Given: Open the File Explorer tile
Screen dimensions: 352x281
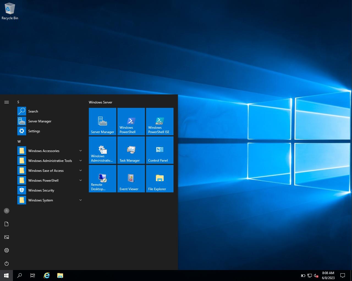Looking at the screenshot, I should tap(159, 179).
